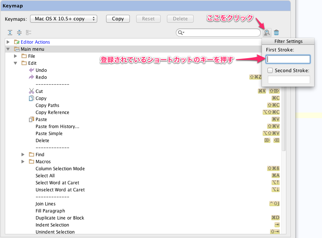Expand the Find folder

[x=23, y=154]
